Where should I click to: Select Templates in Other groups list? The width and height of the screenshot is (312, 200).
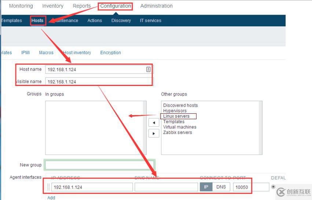point(174,122)
